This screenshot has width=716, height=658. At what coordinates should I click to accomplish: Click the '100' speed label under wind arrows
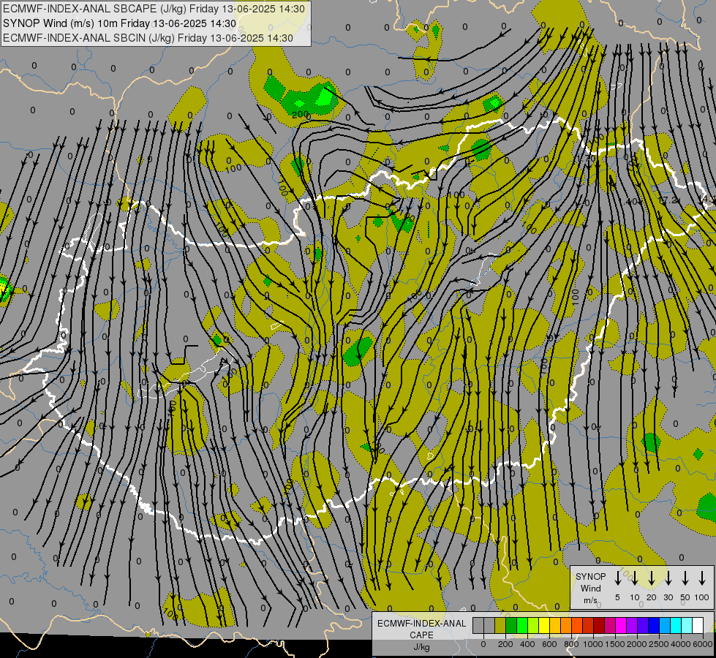[702, 597]
